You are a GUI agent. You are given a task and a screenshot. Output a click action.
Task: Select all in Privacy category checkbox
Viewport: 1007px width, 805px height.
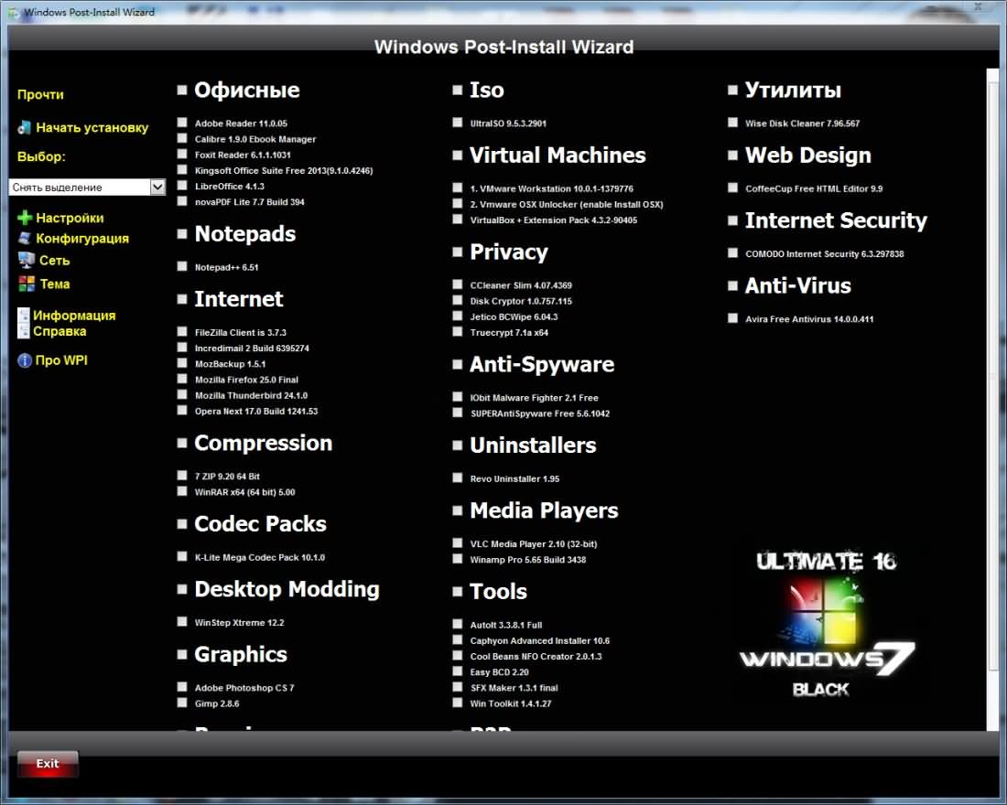pos(457,252)
